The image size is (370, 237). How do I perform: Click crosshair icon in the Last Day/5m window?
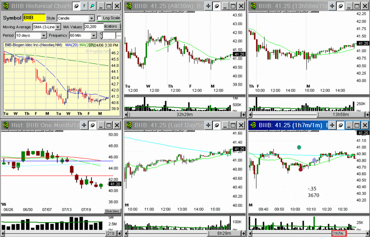click(208, 125)
